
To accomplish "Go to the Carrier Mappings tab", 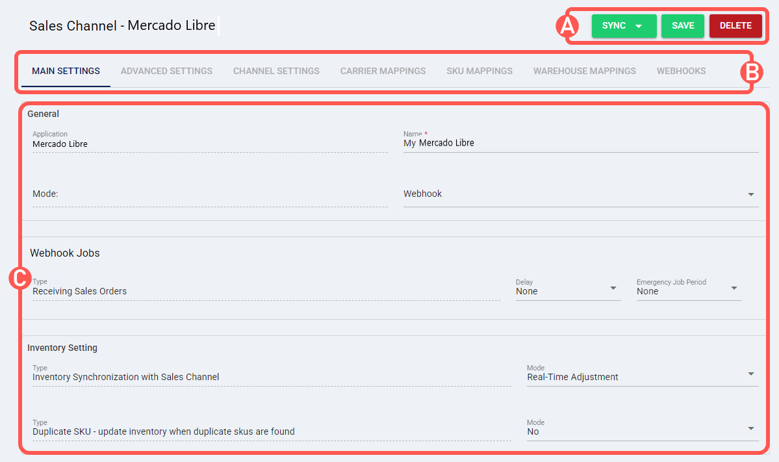I will tap(383, 71).
